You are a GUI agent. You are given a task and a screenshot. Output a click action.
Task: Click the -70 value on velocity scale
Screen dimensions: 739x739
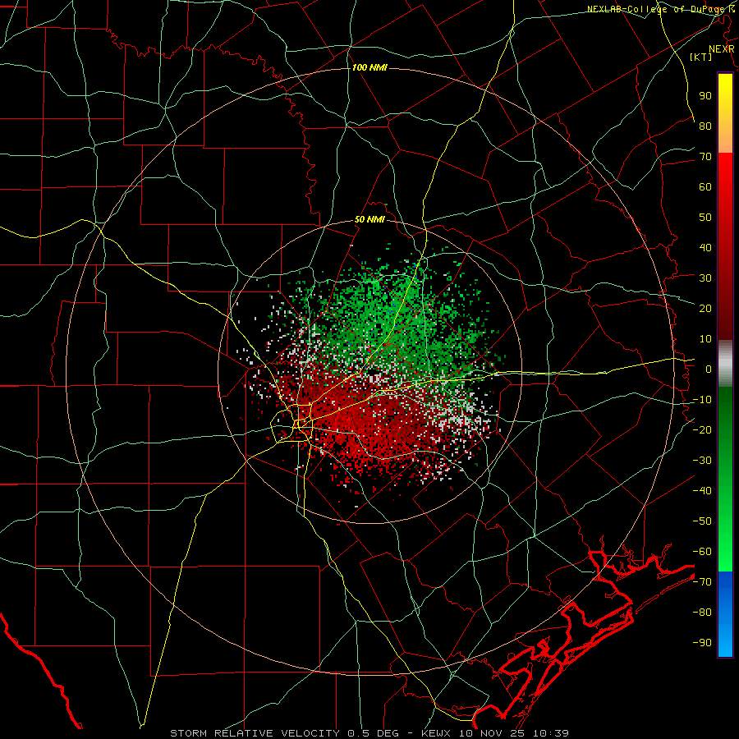coord(702,581)
